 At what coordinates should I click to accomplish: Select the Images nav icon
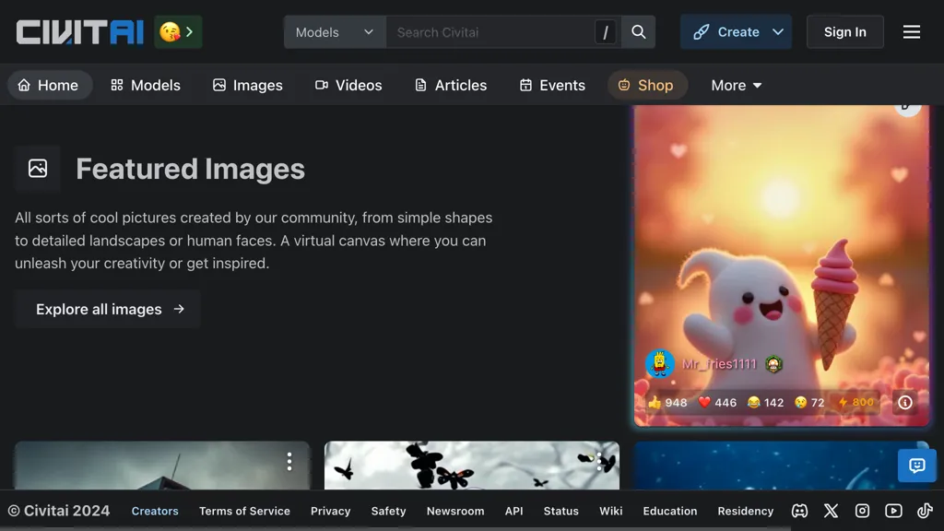(x=219, y=85)
